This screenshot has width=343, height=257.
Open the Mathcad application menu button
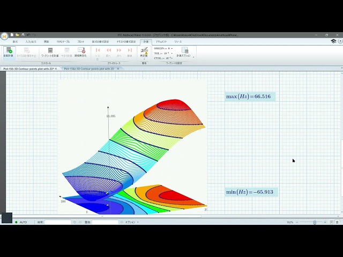coord(4,36)
